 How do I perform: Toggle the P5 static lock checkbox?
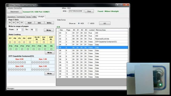pos(20,42)
